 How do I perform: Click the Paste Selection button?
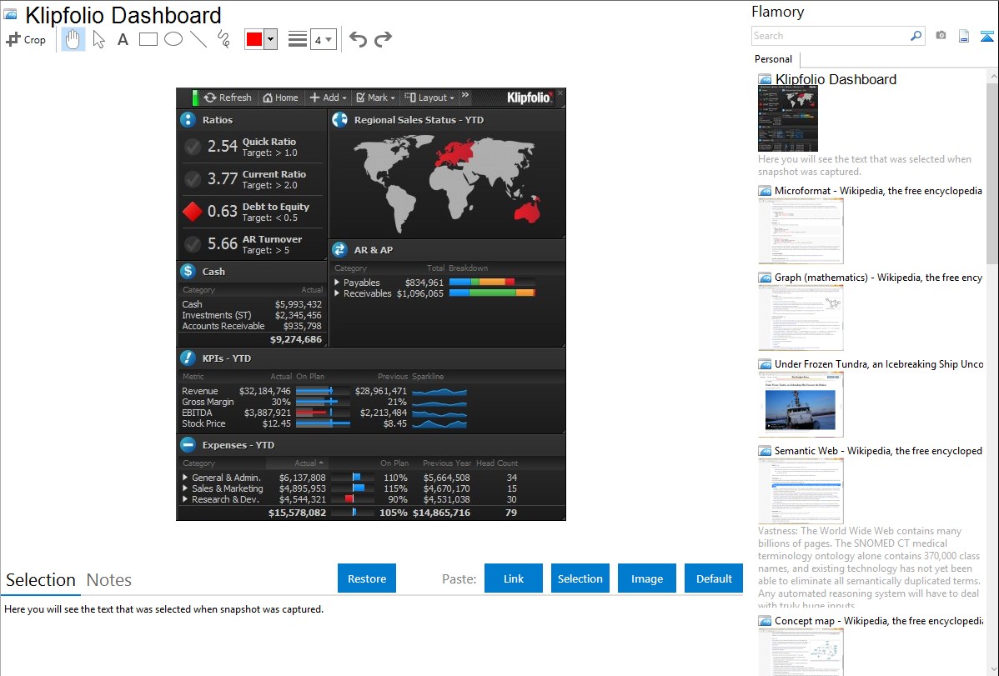pyautogui.click(x=580, y=578)
